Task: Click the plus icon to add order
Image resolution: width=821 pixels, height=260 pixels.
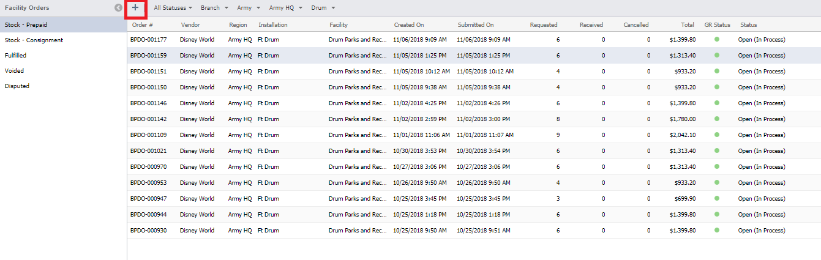Action: tap(135, 9)
